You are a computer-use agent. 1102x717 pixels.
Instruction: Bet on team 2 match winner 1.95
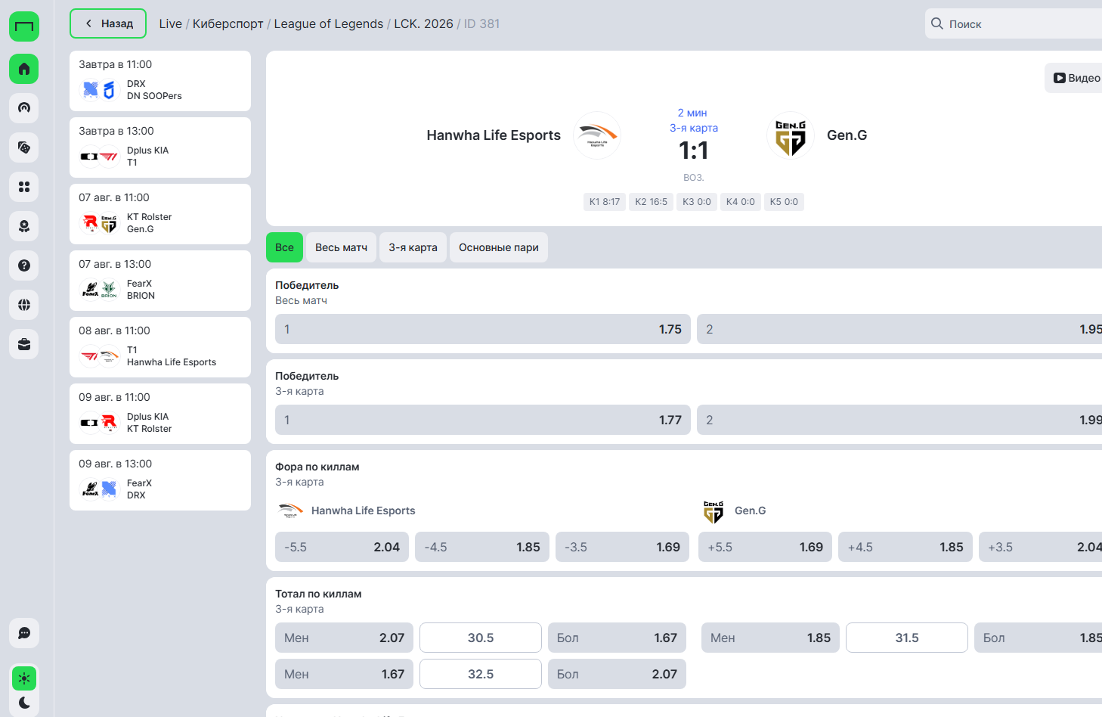click(x=899, y=329)
